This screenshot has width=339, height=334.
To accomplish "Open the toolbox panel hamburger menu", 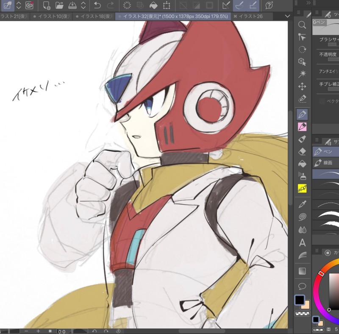I will tap(299, 13).
